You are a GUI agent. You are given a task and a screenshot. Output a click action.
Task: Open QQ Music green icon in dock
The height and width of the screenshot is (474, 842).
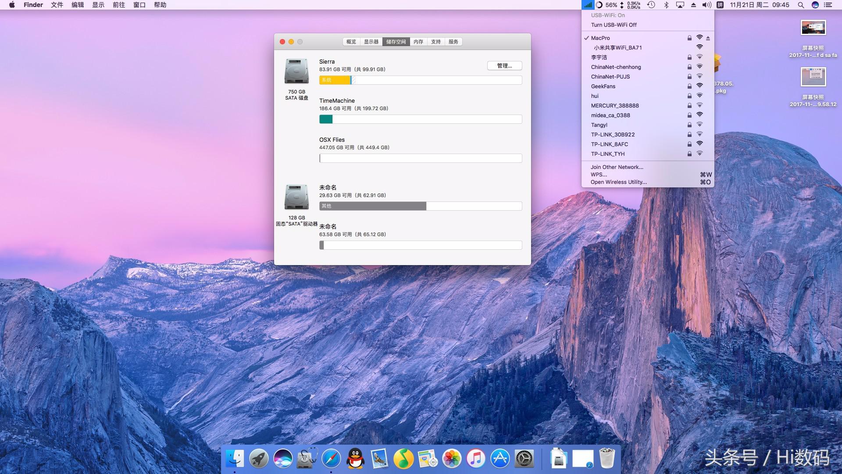click(403, 459)
